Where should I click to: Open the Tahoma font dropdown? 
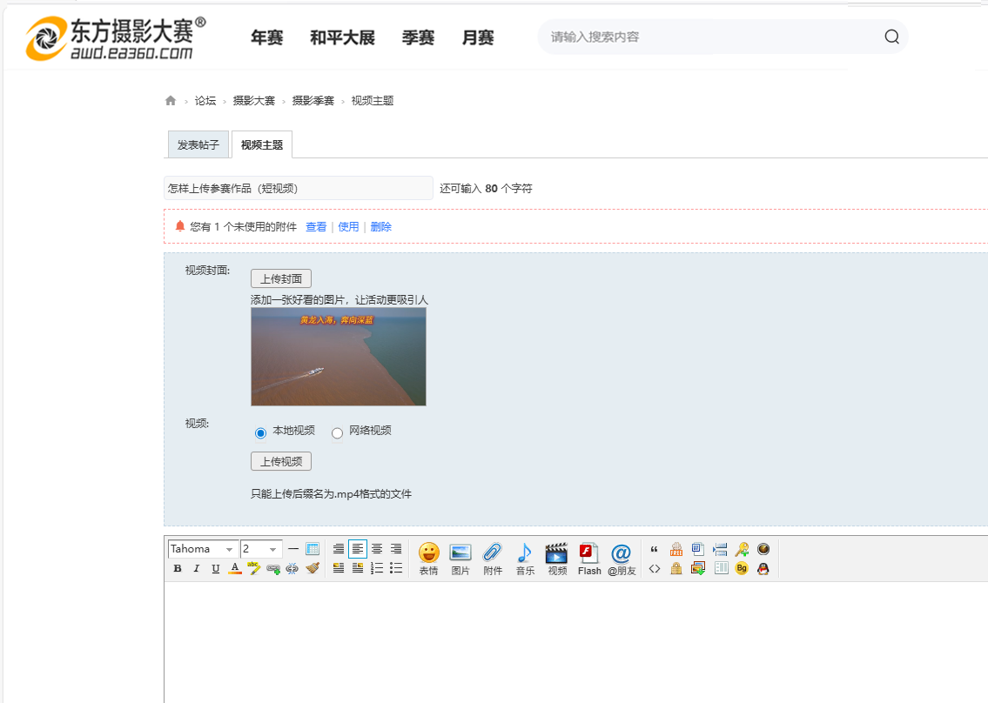(x=204, y=549)
